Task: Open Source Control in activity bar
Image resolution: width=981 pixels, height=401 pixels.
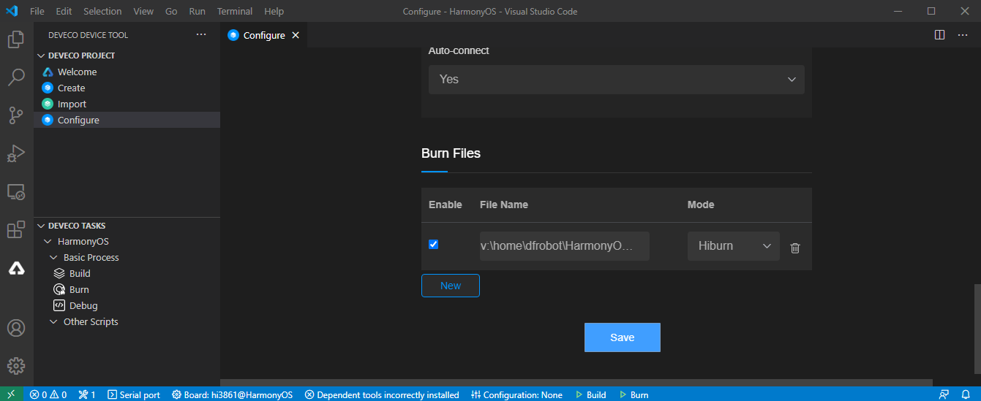Action: tap(16, 115)
